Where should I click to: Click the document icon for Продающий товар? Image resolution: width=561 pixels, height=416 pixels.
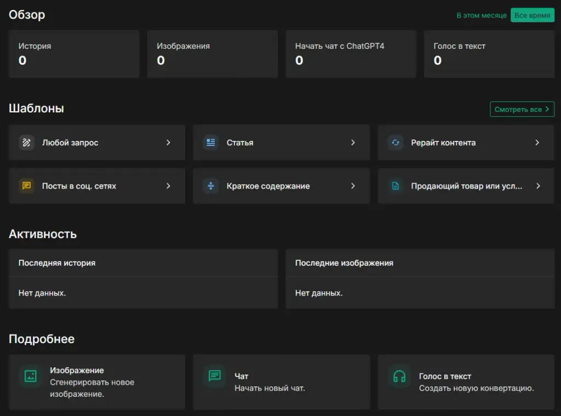(x=396, y=186)
